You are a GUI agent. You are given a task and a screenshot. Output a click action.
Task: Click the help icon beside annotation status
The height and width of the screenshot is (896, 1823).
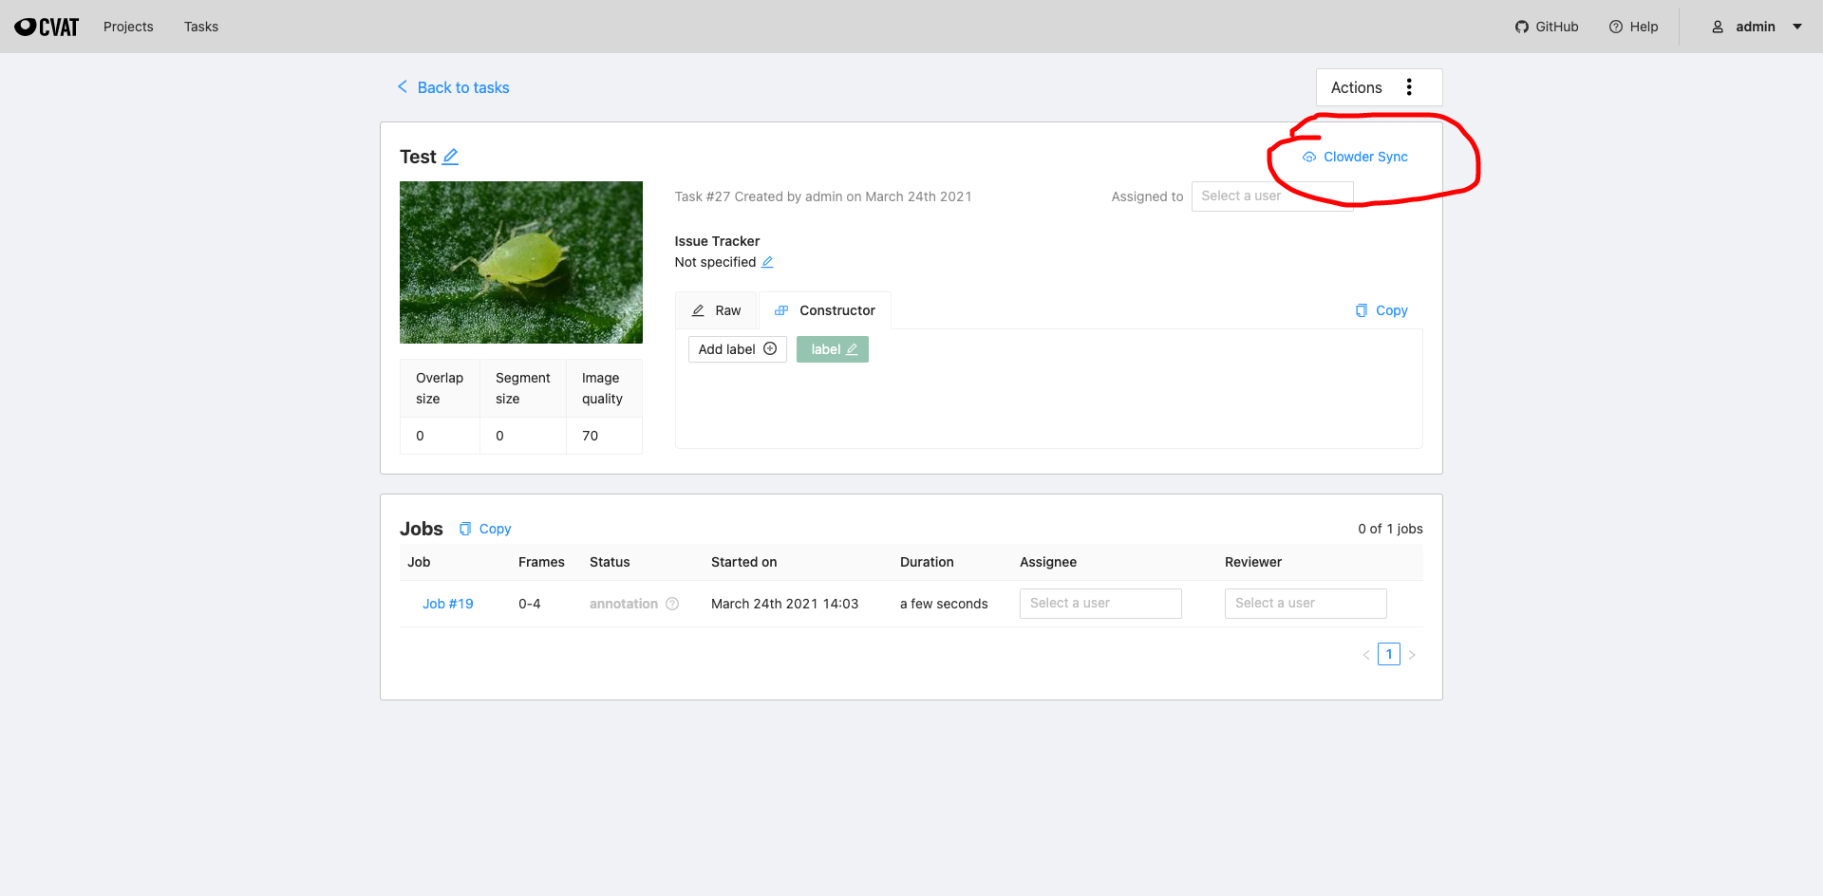point(672,604)
